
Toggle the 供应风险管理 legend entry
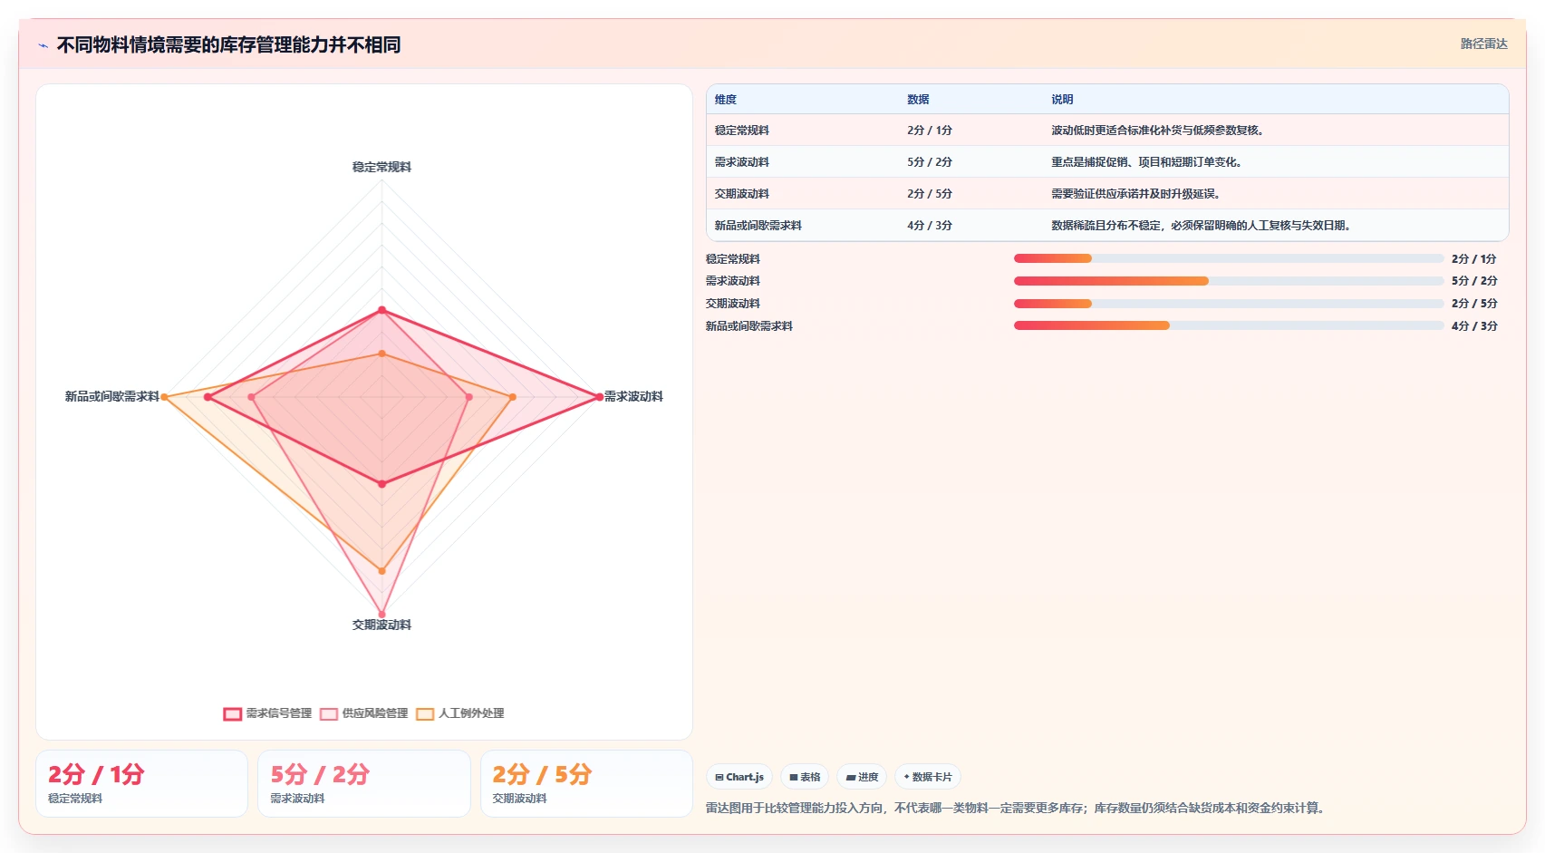(364, 713)
